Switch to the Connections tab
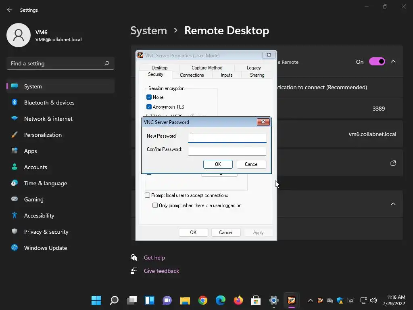Viewport: 413px width, 310px height. [x=192, y=75]
